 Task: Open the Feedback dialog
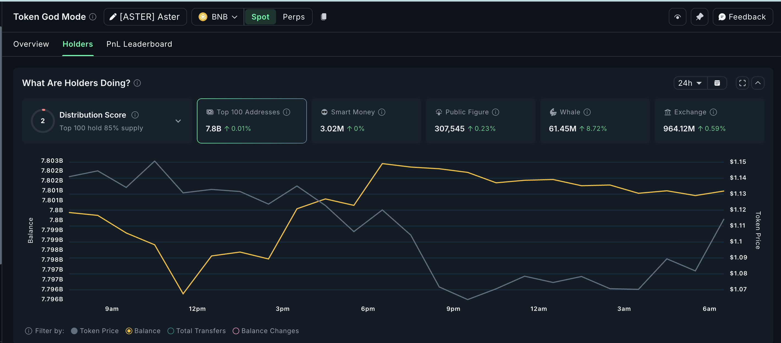[742, 17]
